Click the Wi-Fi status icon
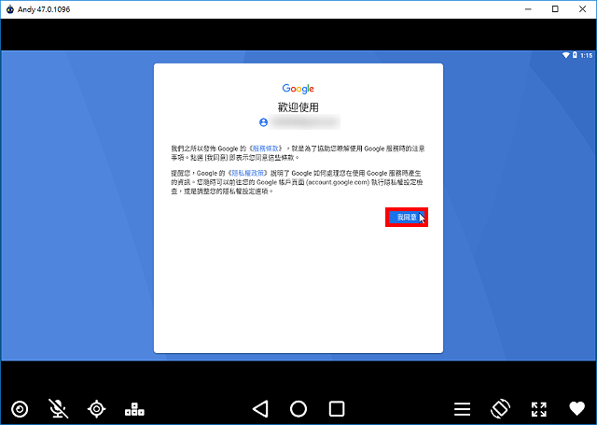 pyautogui.click(x=566, y=55)
